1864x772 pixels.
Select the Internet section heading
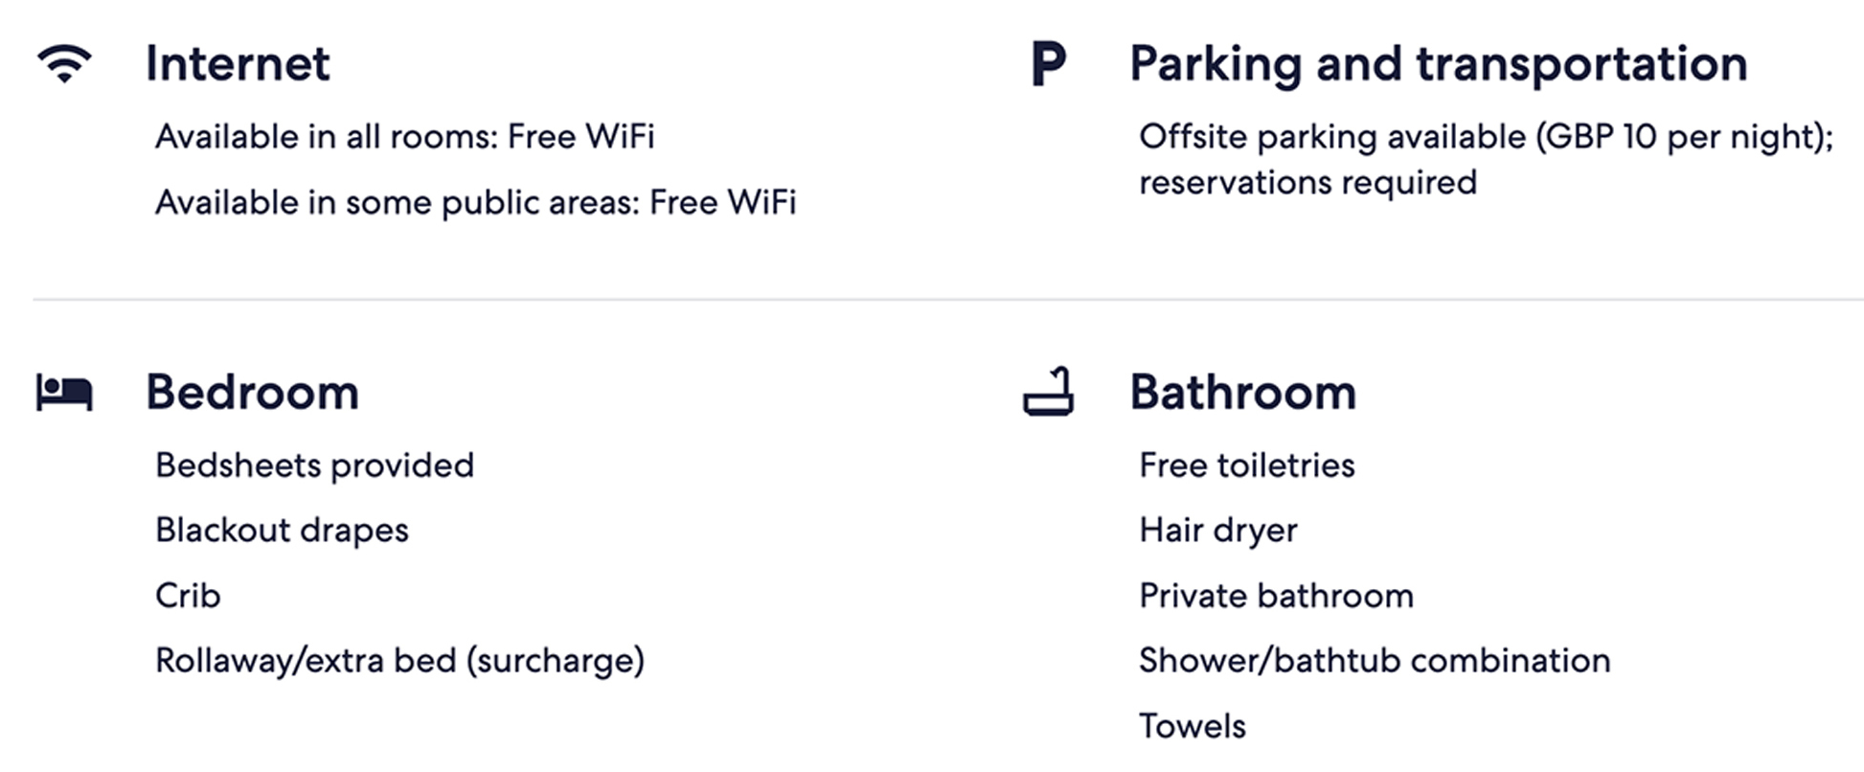coord(238,64)
